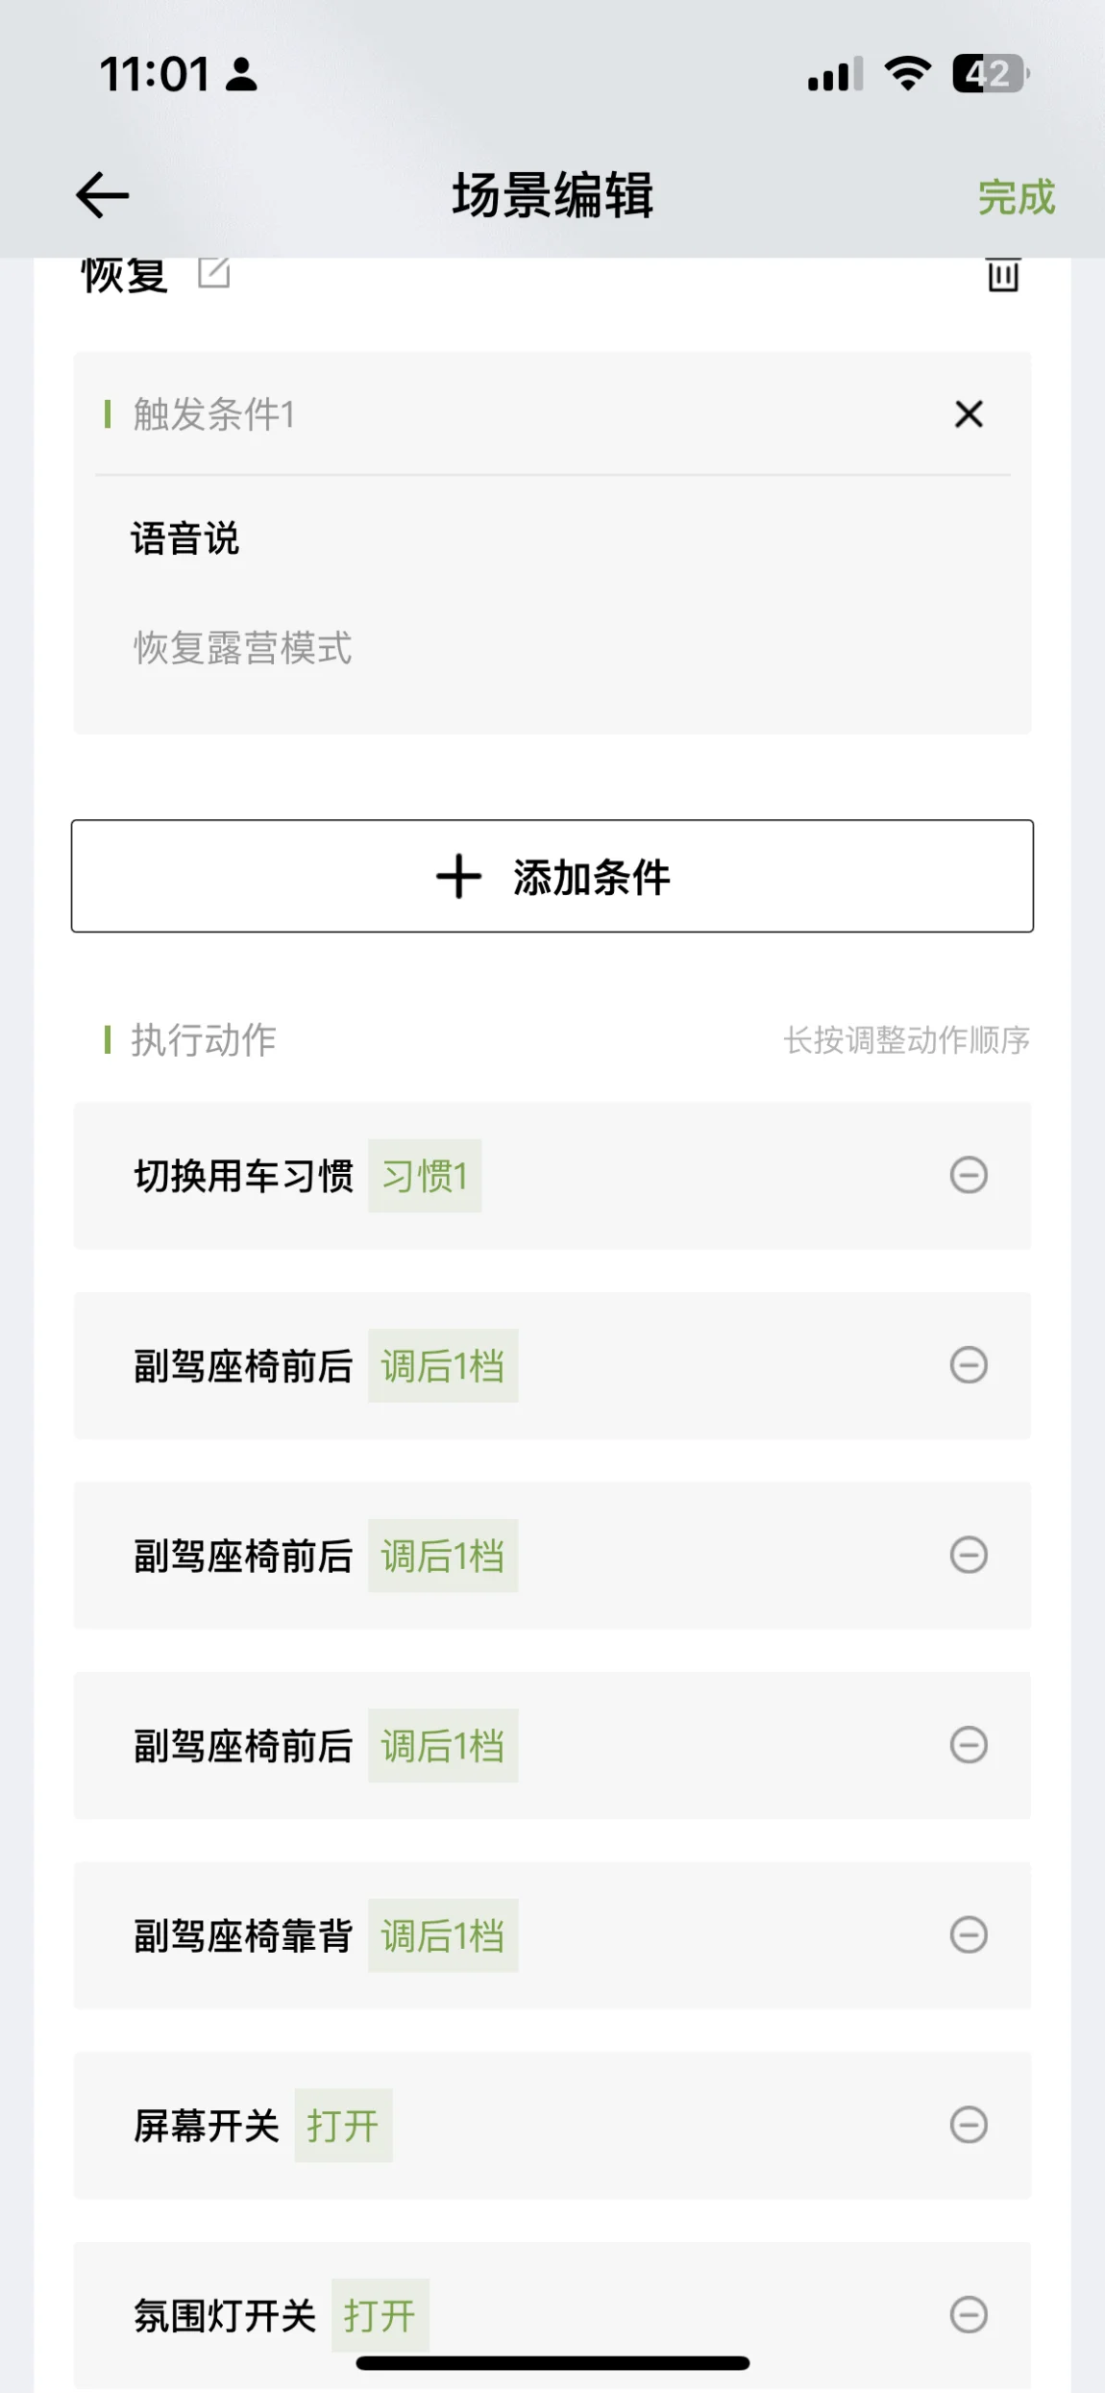Remove the 氛围灯开关 action
This screenshot has height=2393, width=1105.
coord(969,2314)
